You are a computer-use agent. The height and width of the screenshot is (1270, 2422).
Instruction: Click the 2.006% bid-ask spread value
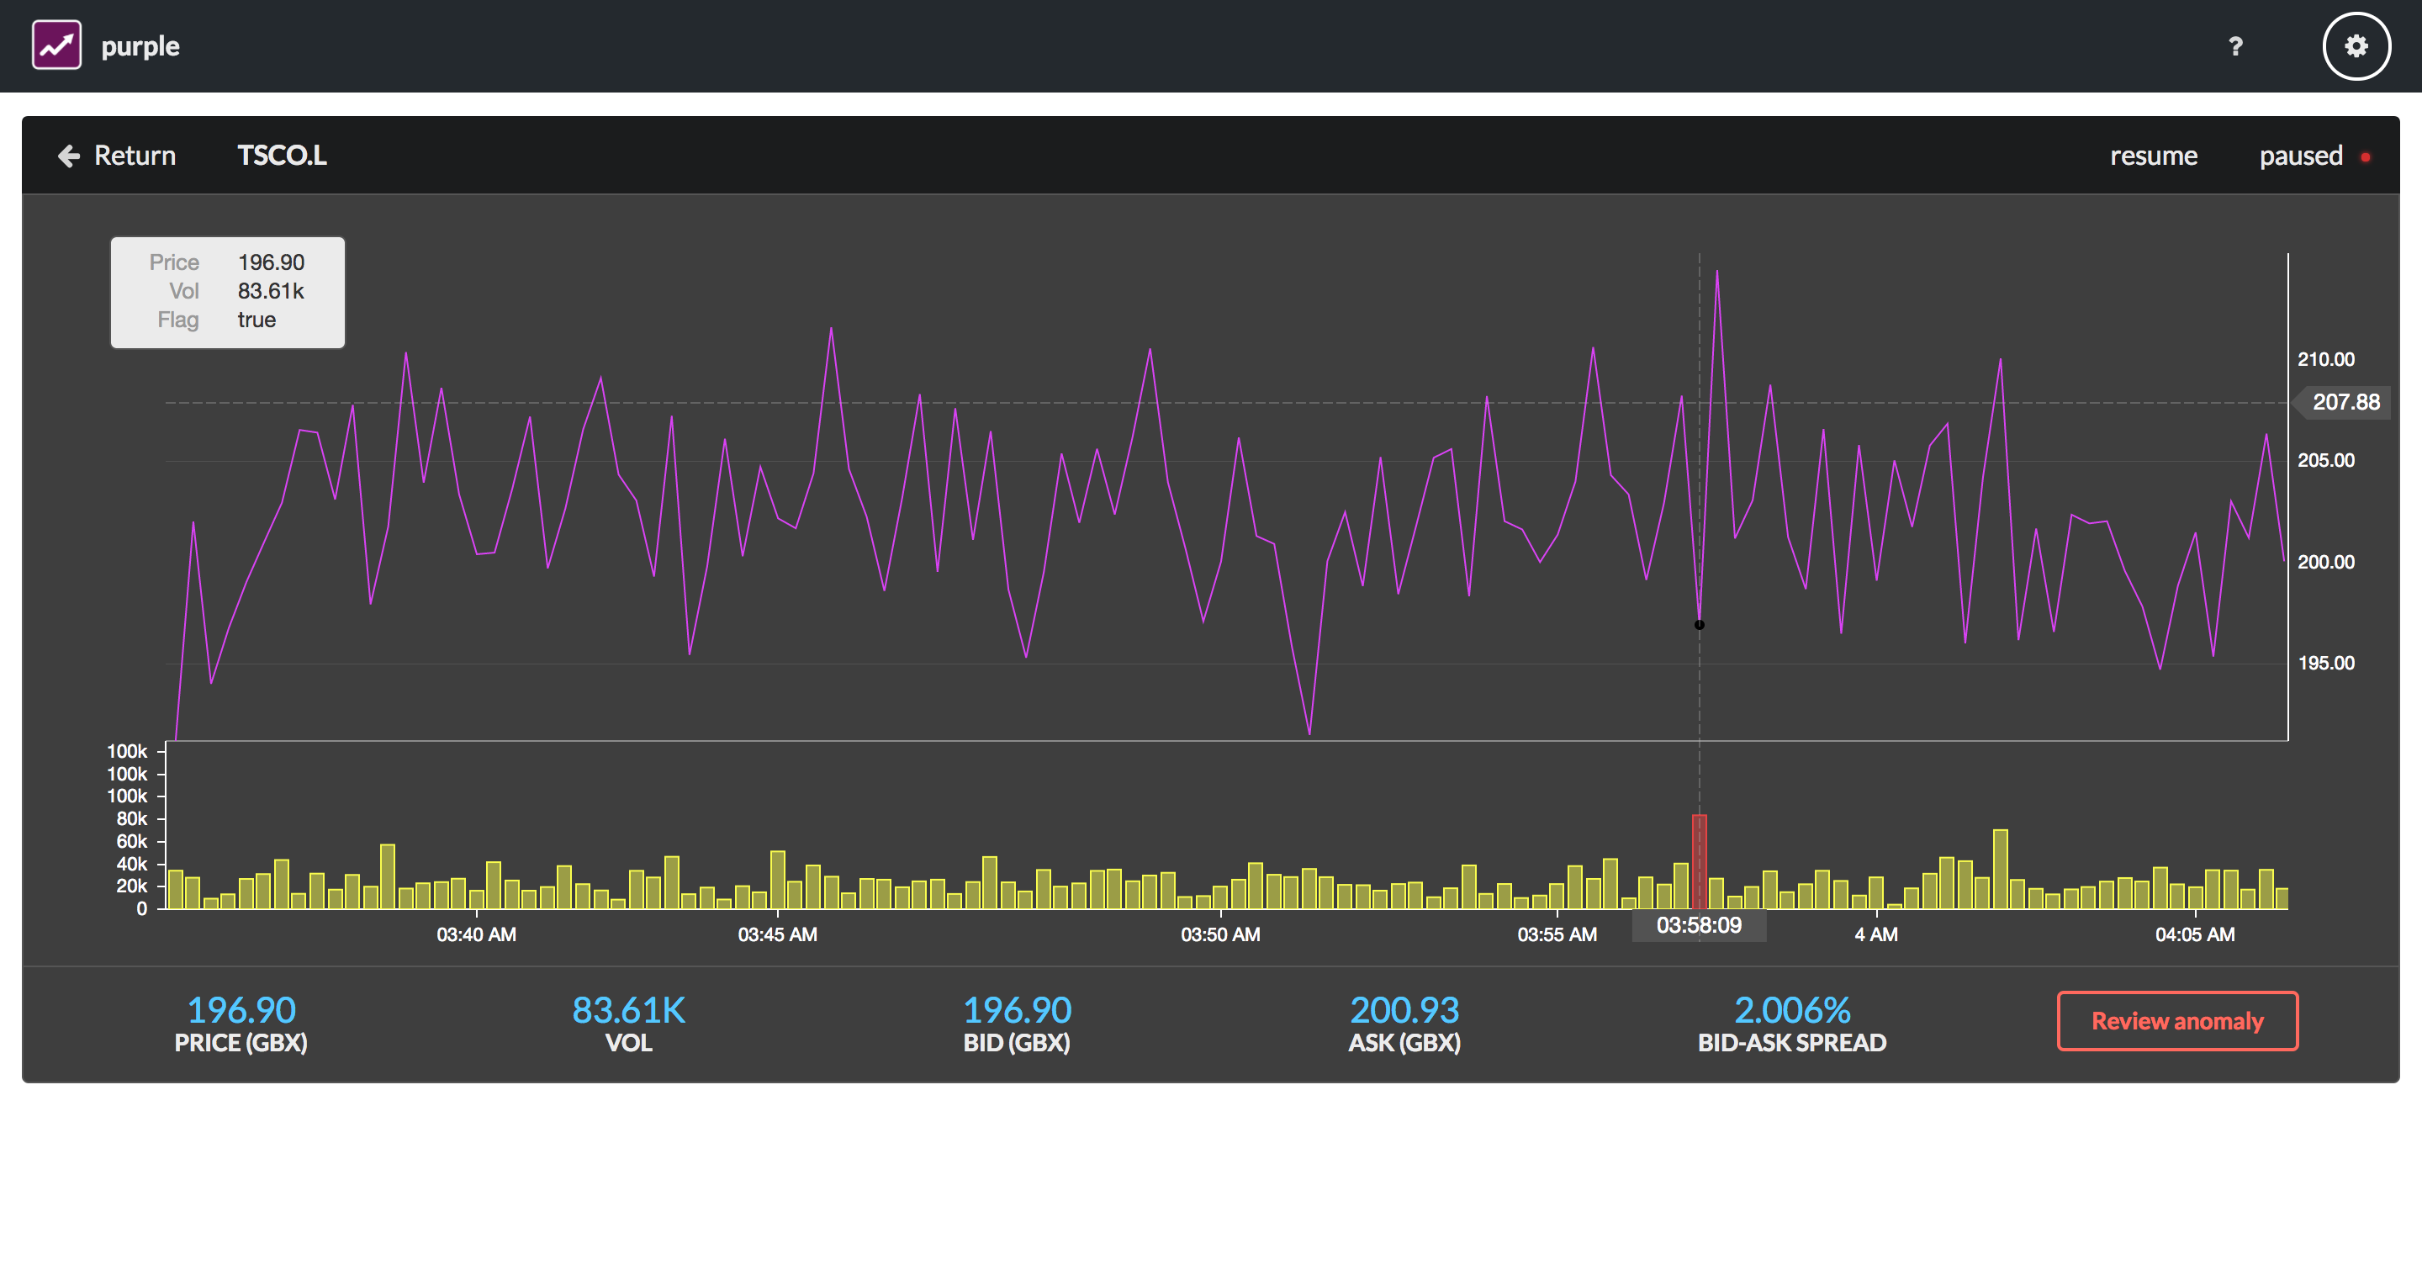pyautogui.click(x=1792, y=1009)
